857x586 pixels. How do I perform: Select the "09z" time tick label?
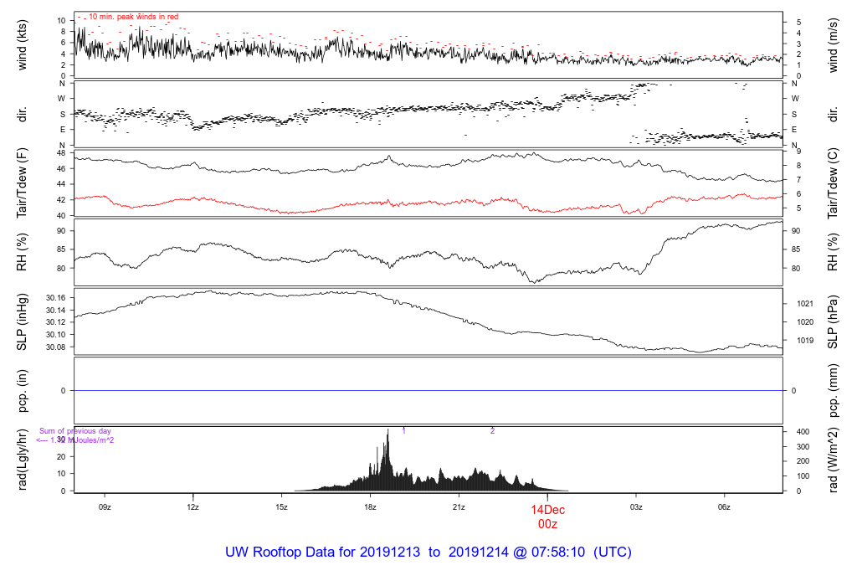pos(105,507)
